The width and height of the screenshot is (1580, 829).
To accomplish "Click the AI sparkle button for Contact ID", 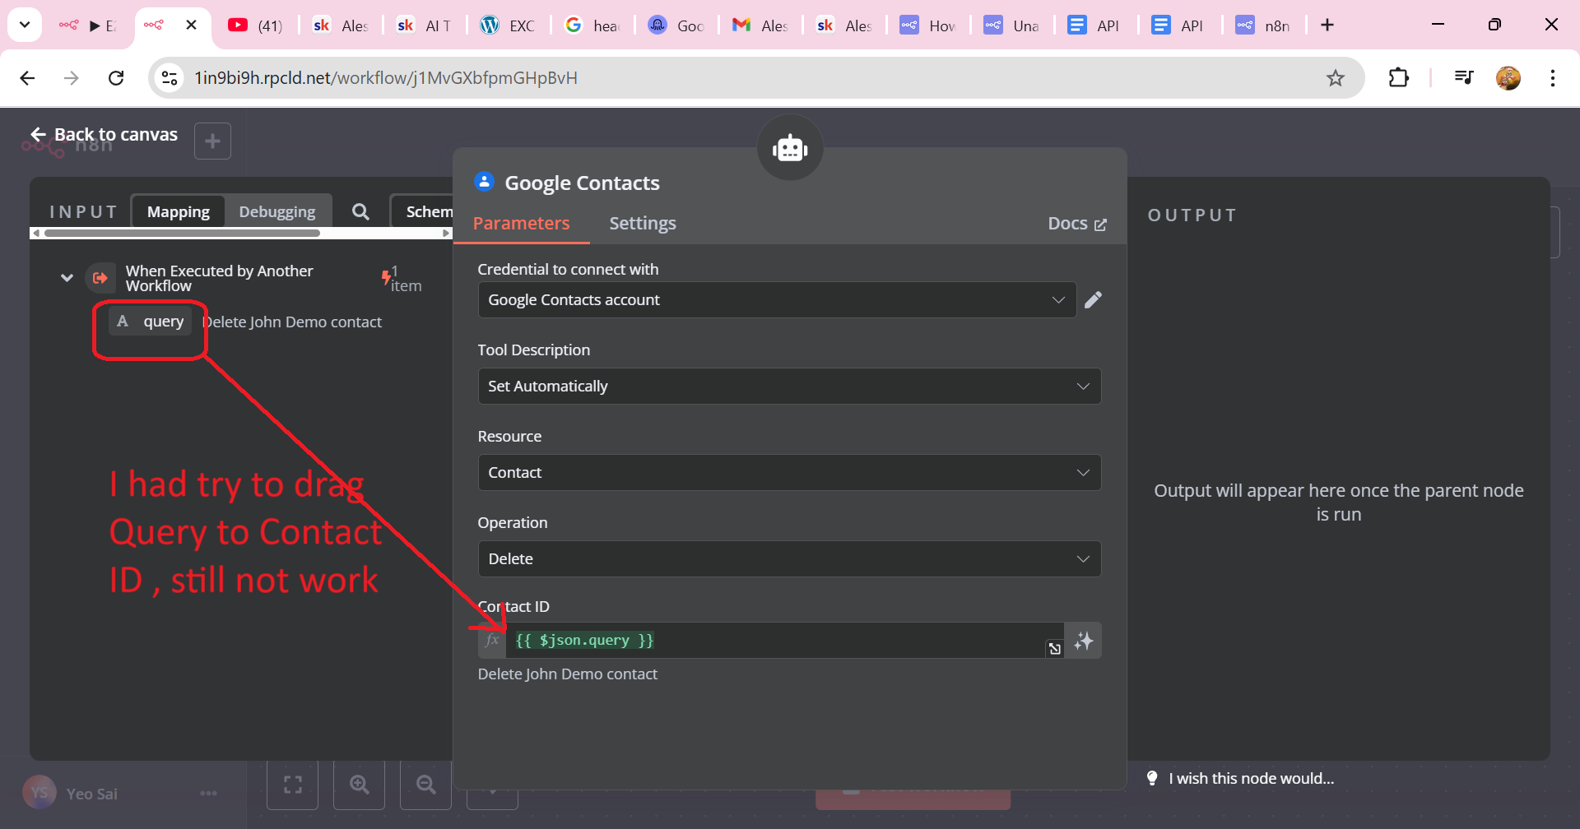I will (x=1083, y=641).
